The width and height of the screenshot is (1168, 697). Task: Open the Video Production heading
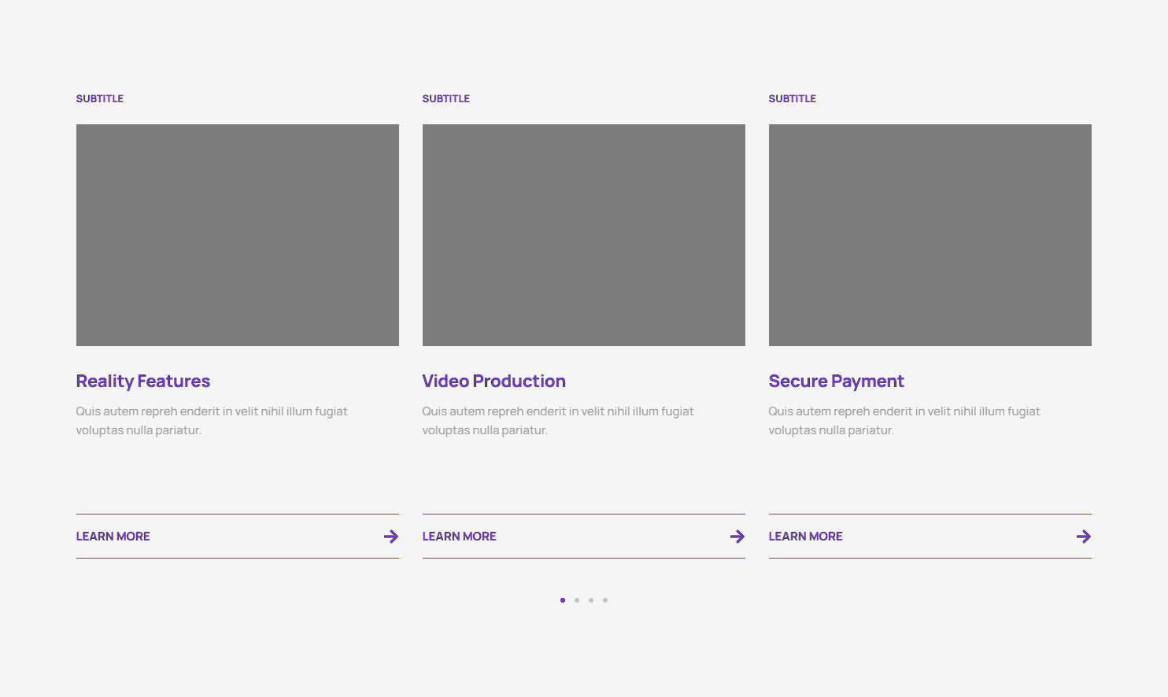tap(493, 382)
